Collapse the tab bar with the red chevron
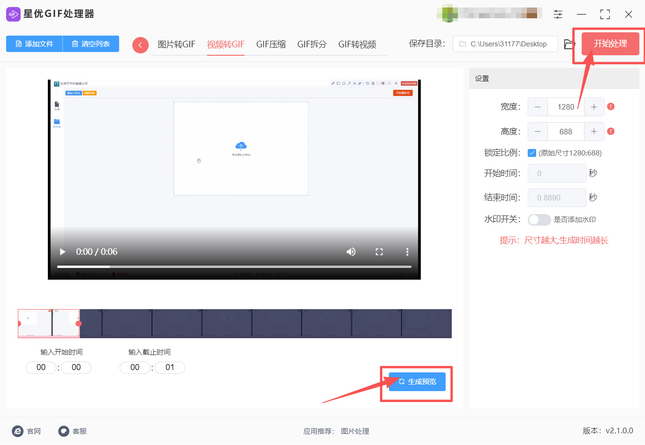The height and width of the screenshot is (445, 645). [140, 44]
